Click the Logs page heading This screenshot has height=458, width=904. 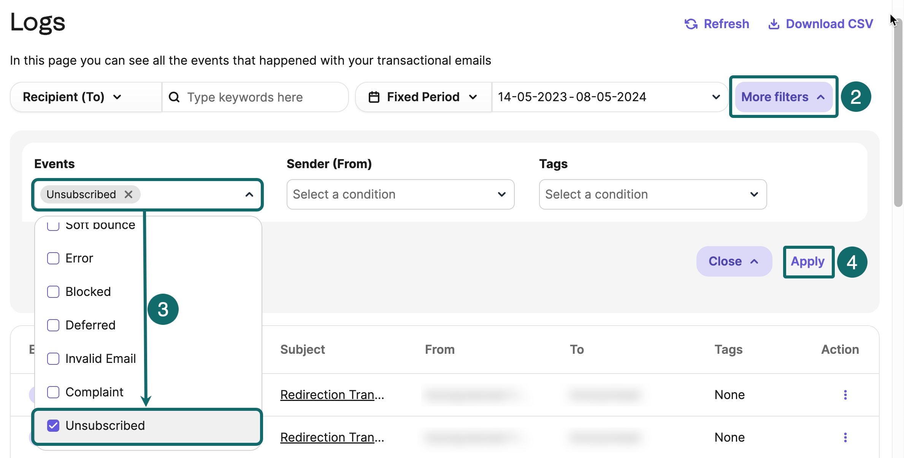[38, 22]
